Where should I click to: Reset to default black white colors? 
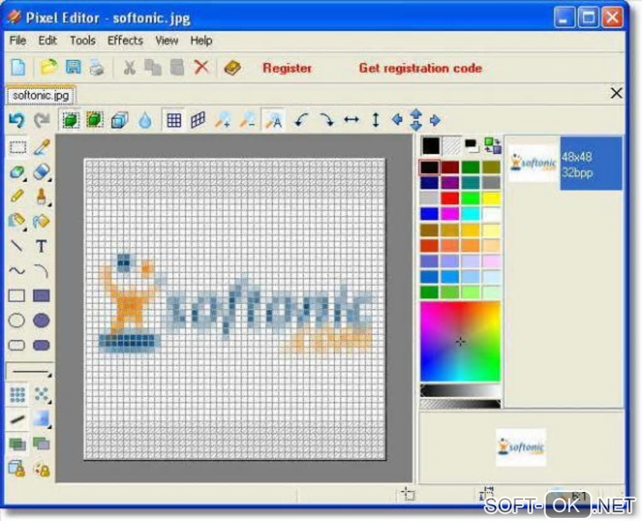tap(471, 145)
